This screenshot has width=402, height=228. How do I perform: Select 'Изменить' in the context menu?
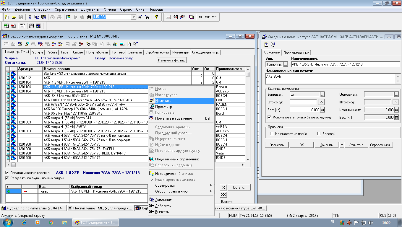[x=163, y=101]
